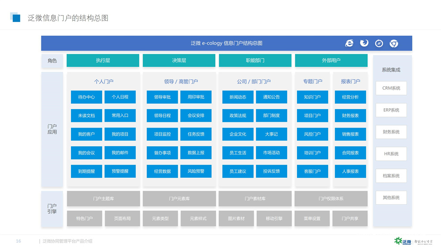Open 企业文化 tile
This screenshot has width=441, height=247.
(x=238, y=134)
